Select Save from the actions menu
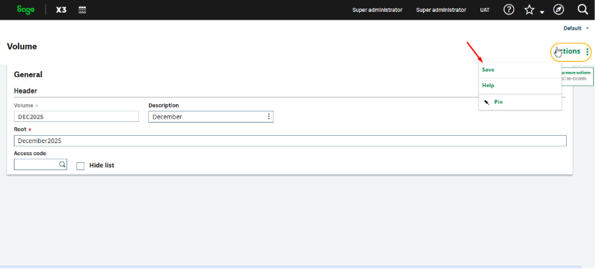Screen dimensions: 595x269 488,70
